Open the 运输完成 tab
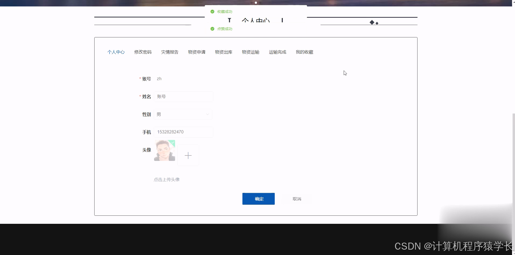The width and height of the screenshot is (515, 255). click(x=277, y=52)
